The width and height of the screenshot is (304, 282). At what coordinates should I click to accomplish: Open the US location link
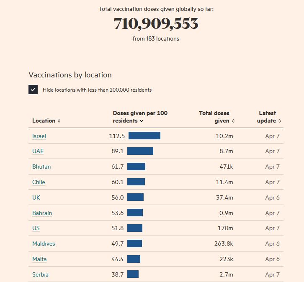pyautogui.click(x=36, y=228)
